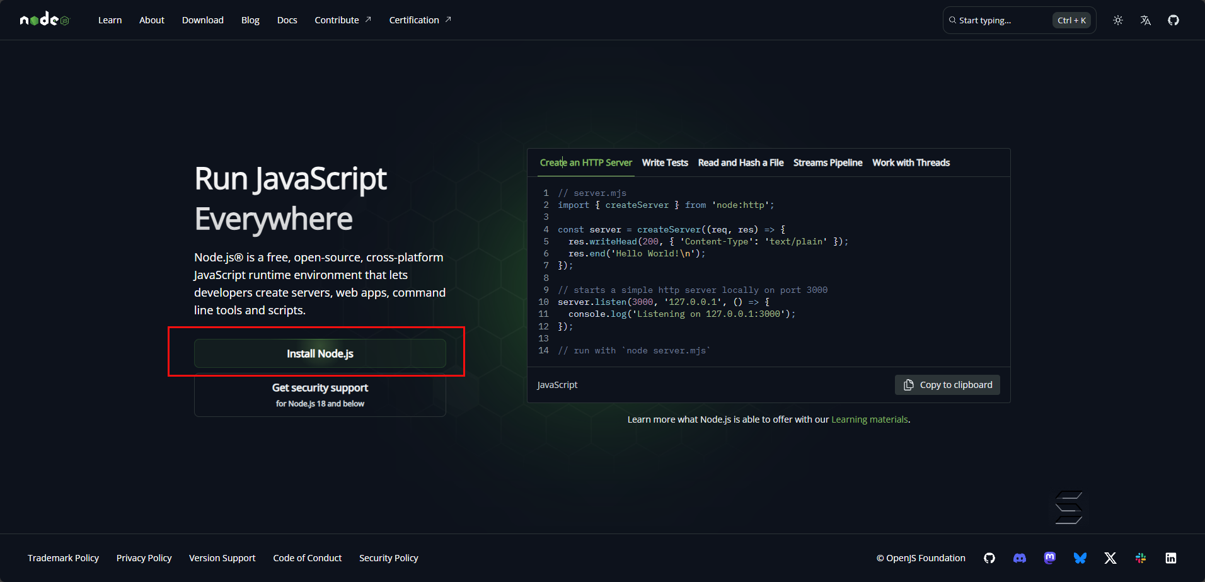Switch to the Streams Pipeline tab
1205x582 pixels.
(x=827, y=163)
